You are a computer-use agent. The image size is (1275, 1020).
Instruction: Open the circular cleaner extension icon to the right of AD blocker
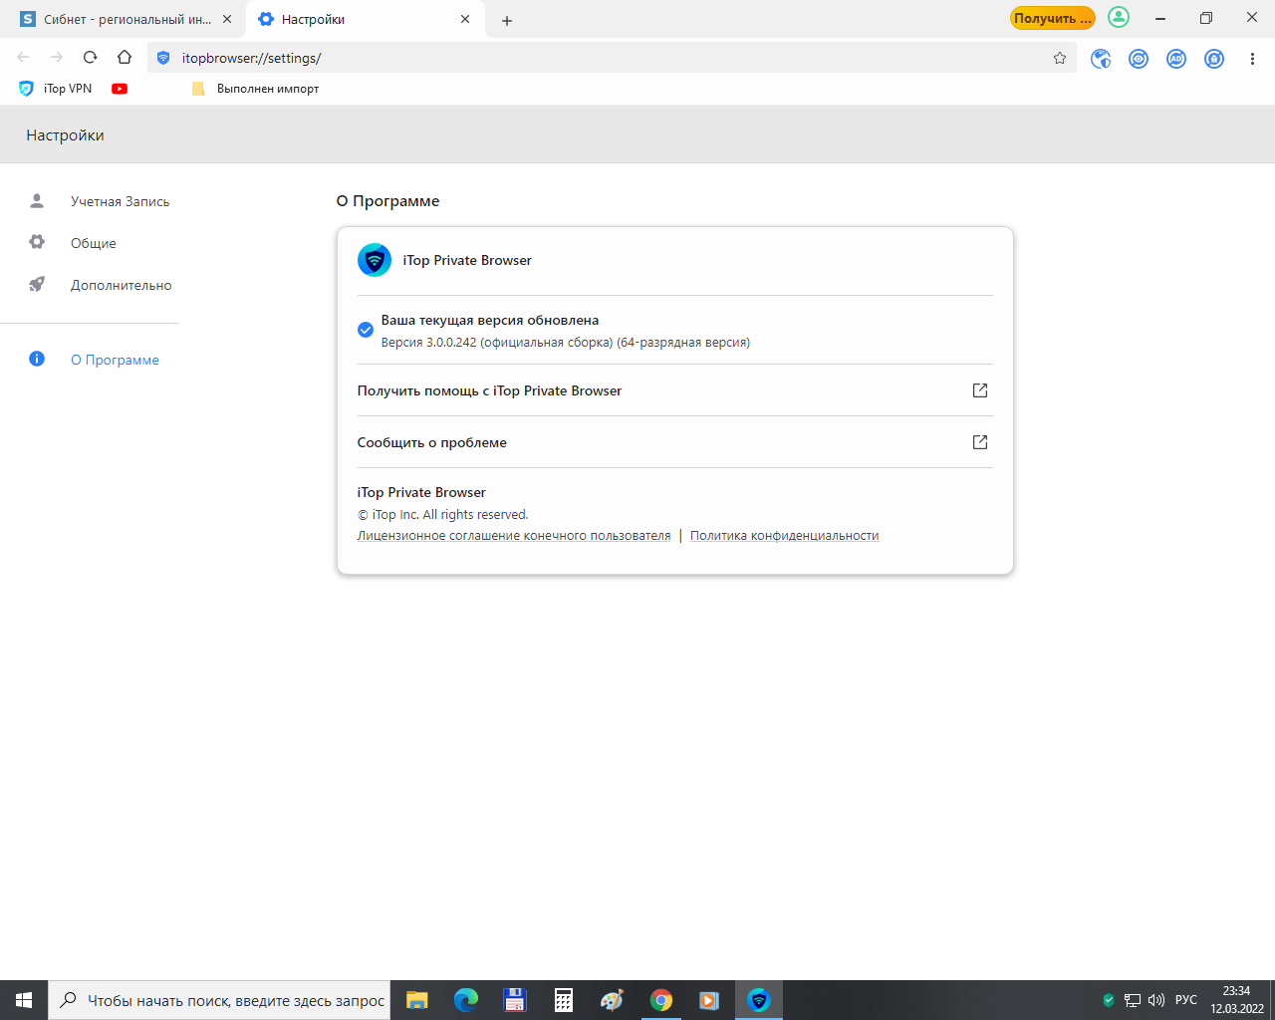pyautogui.click(x=1214, y=59)
